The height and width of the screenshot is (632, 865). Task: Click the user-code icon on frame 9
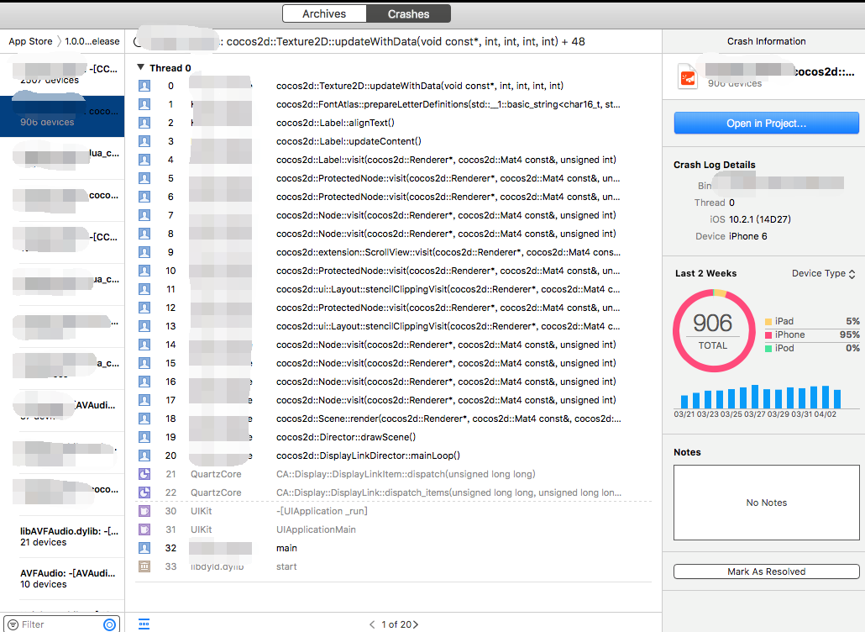pos(144,252)
